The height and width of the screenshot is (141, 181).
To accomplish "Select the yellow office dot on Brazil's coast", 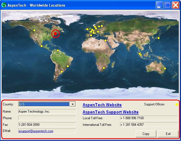I will [68, 66].
